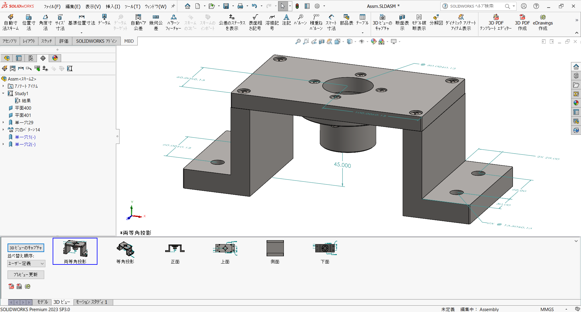Open the Table (テーブル) dropdown arrow
This screenshot has width=581, height=312.
pyautogui.click(x=363, y=33)
